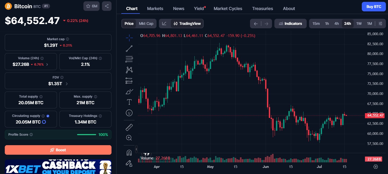The height and width of the screenshot is (174, 388).
Task: Open the forecasting and measurement tool
Action: tap(129, 80)
